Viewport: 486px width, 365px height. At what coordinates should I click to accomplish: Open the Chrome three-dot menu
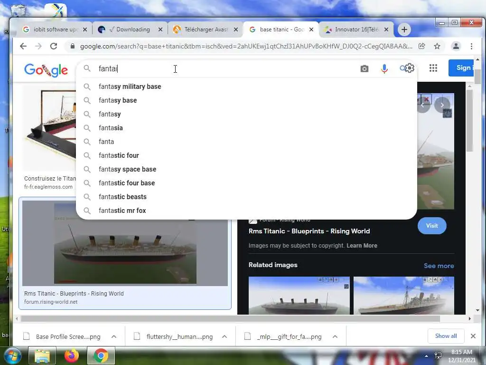tap(471, 46)
